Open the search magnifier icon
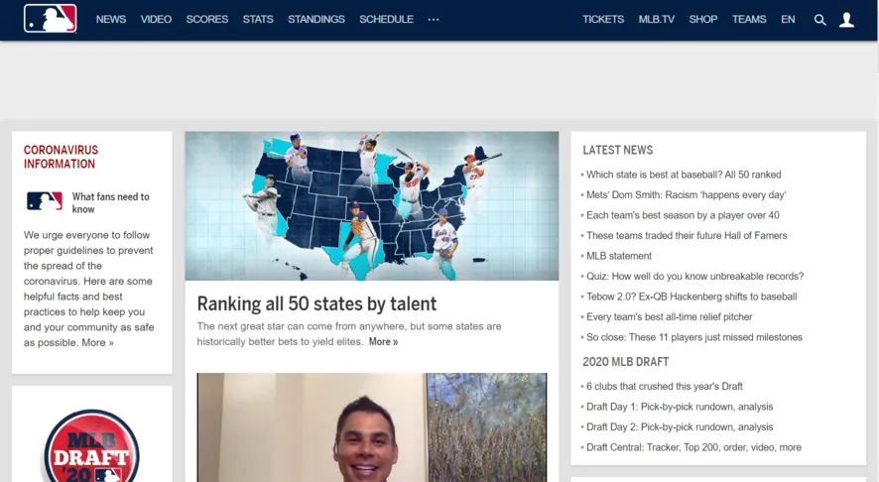This screenshot has height=482, width=879. coord(819,20)
